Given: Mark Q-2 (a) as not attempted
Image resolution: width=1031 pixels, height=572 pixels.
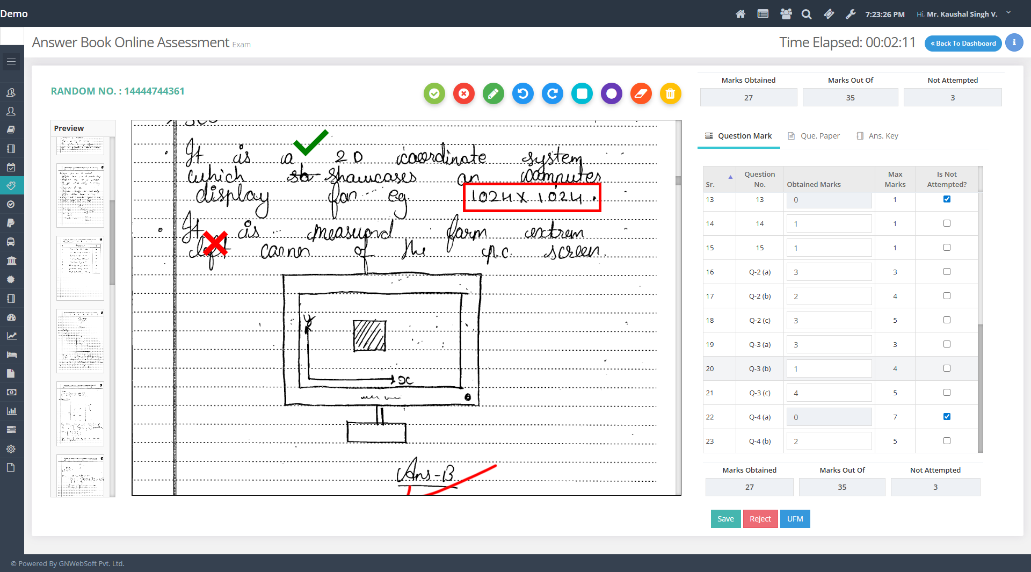Looking at the screenshot, I should (947, 272).
